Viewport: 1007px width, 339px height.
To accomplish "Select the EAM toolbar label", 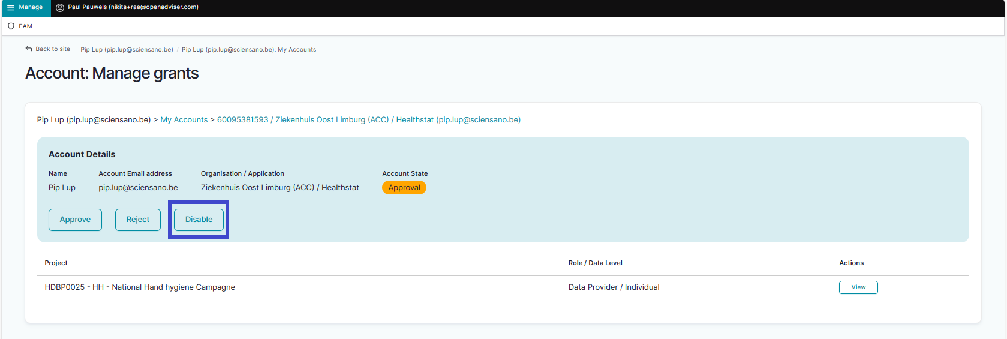I will [x=25, y=26].
